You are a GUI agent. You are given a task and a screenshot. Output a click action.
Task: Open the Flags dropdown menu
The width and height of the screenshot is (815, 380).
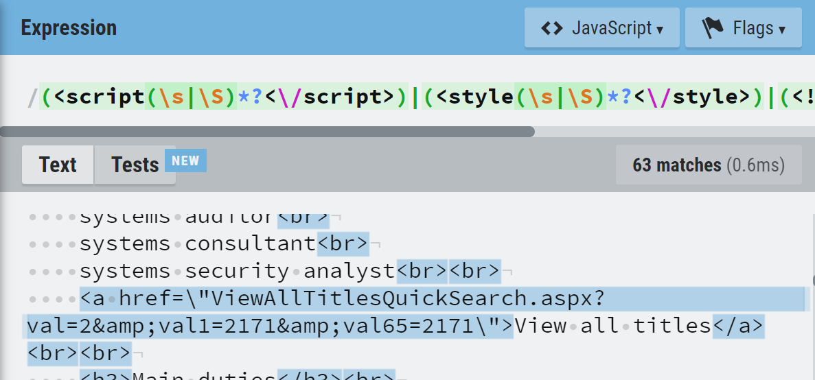(743, 28)
